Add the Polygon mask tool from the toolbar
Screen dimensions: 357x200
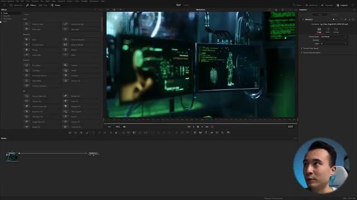[x=164, y=132]
